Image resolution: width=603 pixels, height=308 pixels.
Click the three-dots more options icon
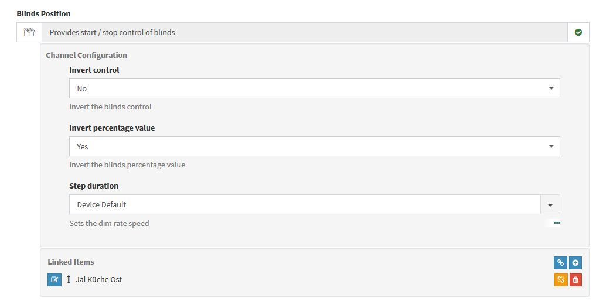(557, 223)
